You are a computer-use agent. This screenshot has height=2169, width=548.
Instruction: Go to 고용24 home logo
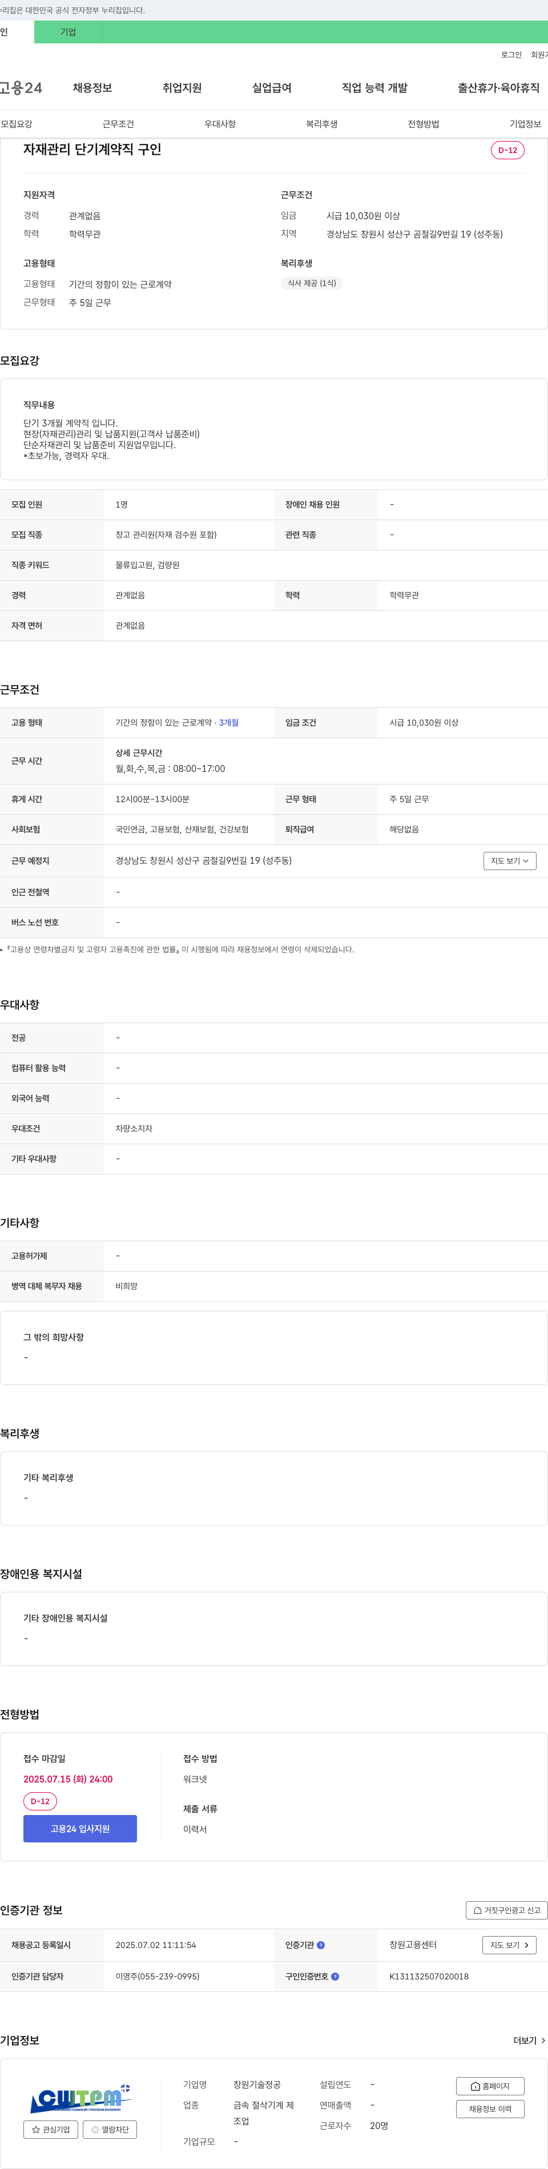point(21,87)
